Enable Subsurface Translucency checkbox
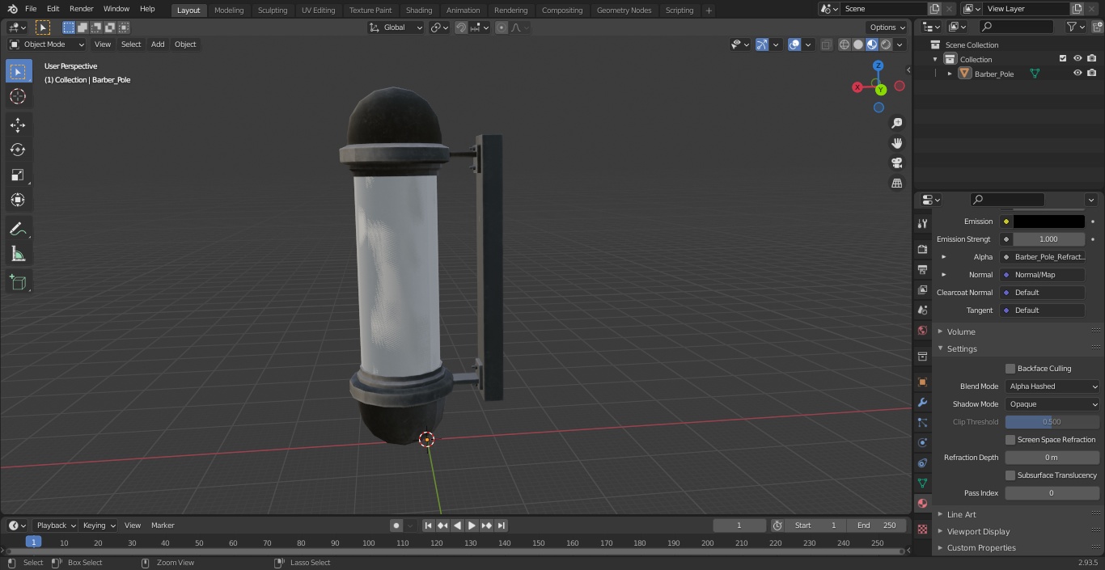 (x=1010, y=475)
